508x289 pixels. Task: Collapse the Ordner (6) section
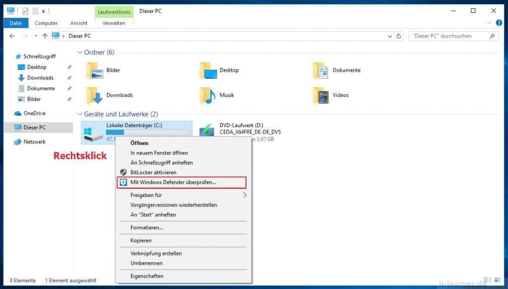click(80, 52)
